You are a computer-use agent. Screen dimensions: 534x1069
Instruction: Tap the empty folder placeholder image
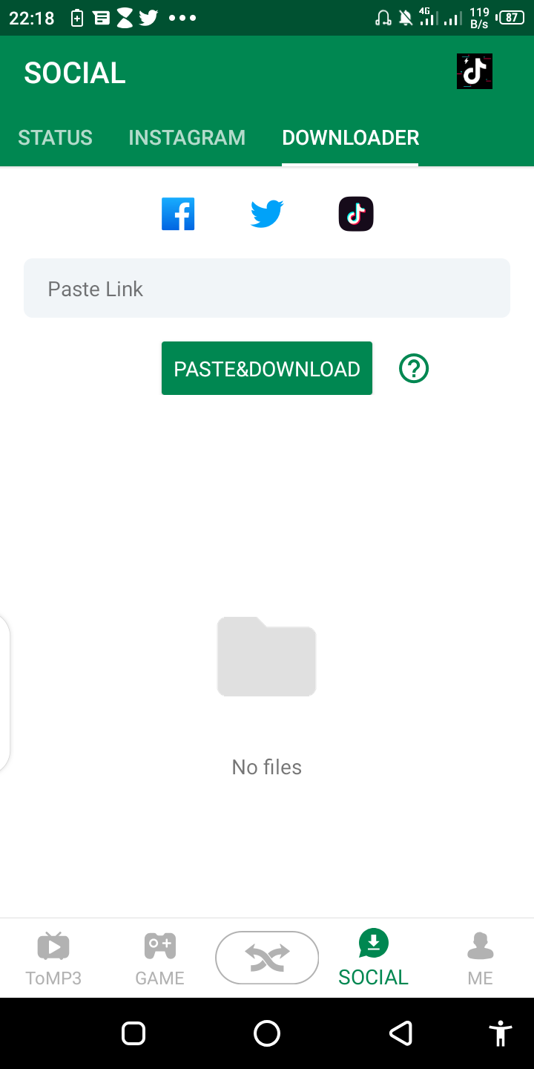pyautogui.click(x=267, y=656)
